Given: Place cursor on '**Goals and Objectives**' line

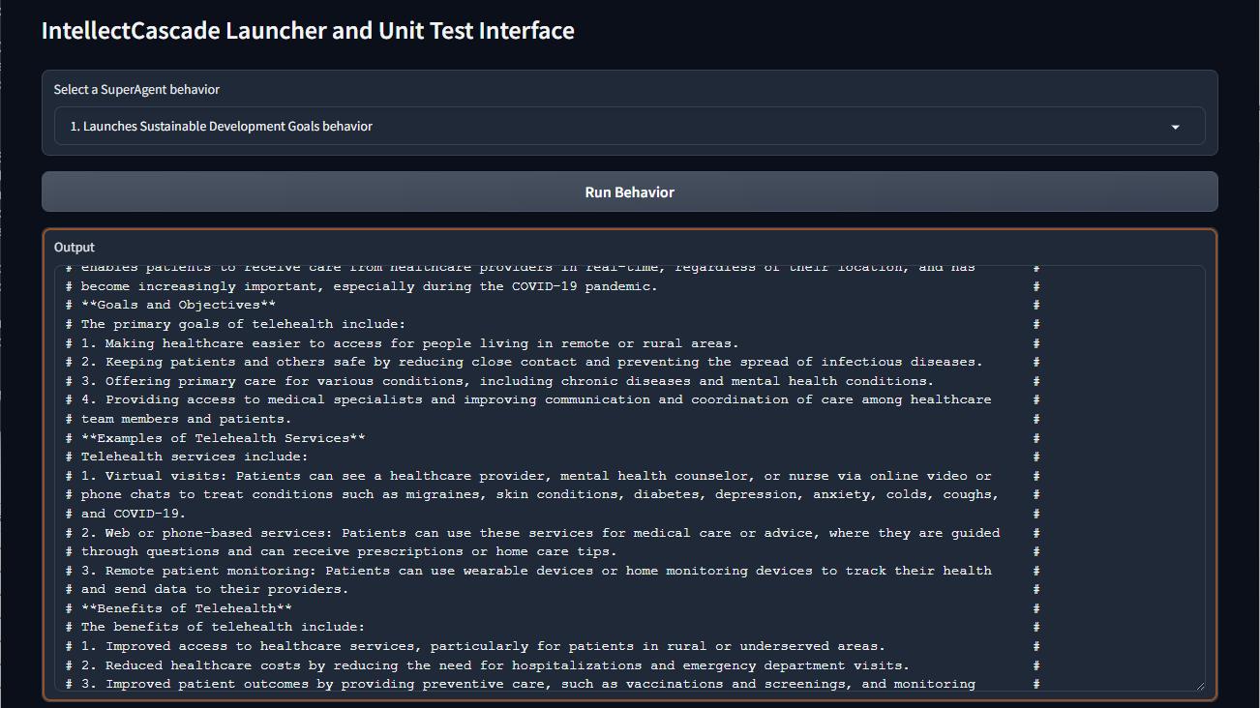Looking at the screenshot, I should tap(179, 306).
